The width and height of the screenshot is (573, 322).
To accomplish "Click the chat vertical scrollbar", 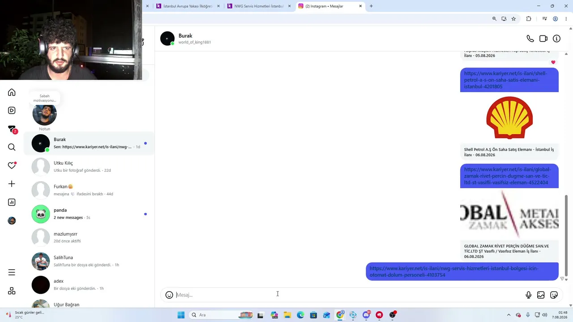I will pyautogui.click(x=566, y=235).
